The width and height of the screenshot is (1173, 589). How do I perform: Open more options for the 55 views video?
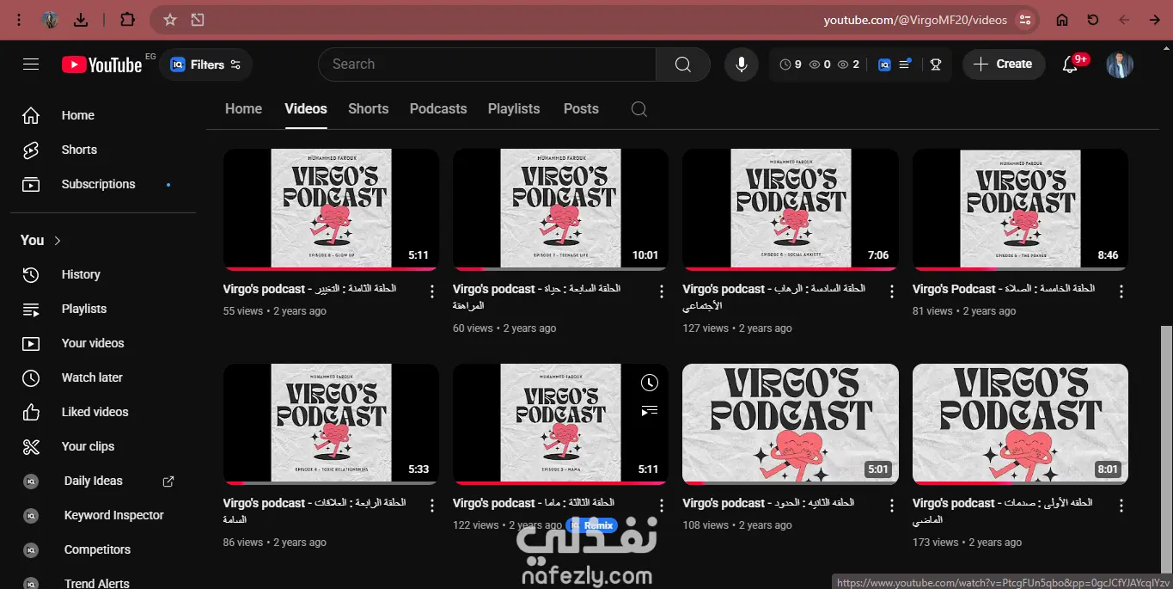coord(432,291)
